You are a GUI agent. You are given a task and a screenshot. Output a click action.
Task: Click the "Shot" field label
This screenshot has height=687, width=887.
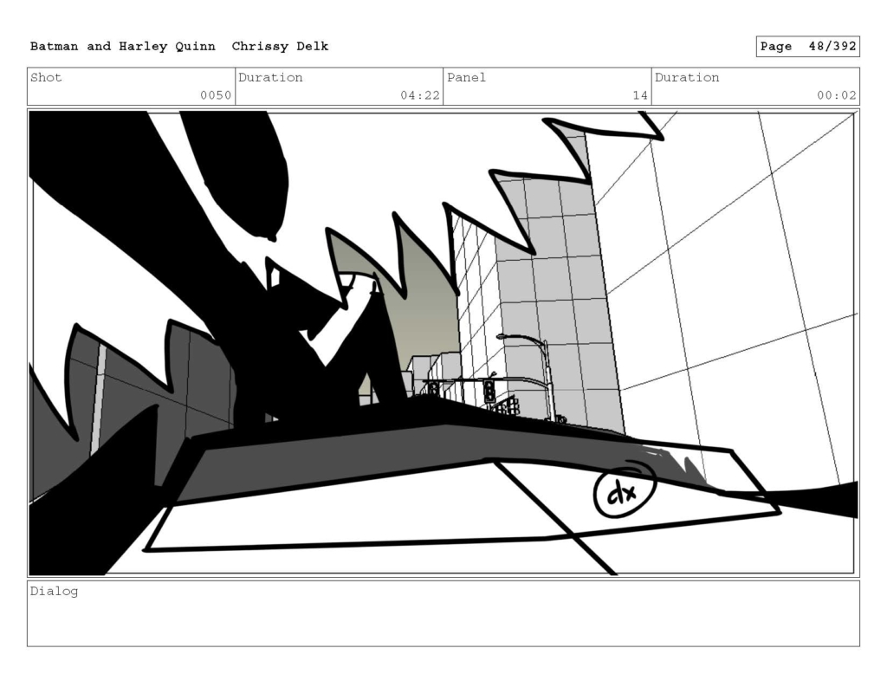tap(46, 77)
